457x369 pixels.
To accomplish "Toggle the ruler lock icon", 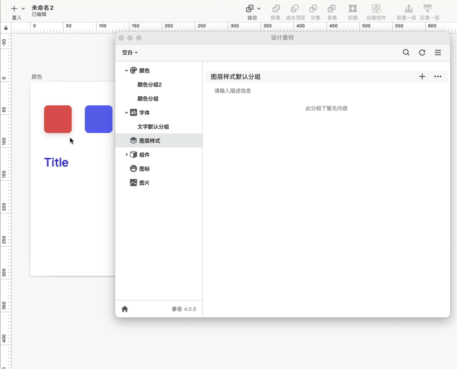I will click(6, 28).
